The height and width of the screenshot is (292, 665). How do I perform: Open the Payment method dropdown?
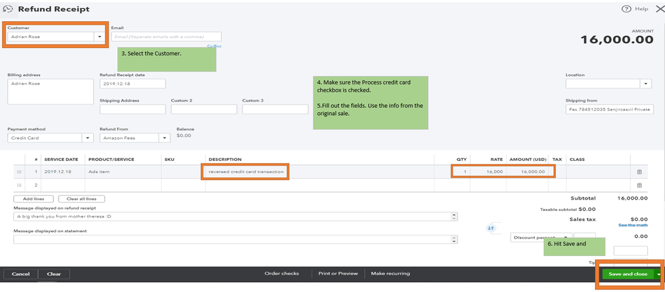(x=87, y=138)
